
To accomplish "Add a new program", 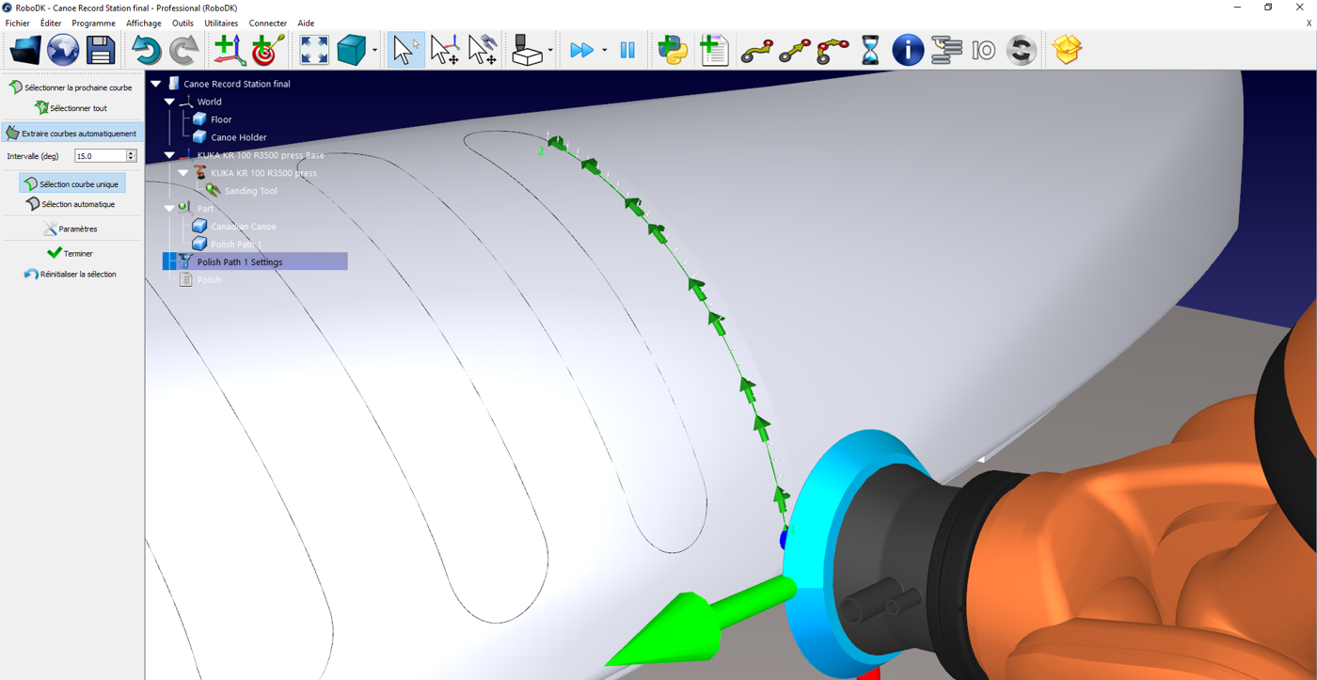I will click(714, 50).
